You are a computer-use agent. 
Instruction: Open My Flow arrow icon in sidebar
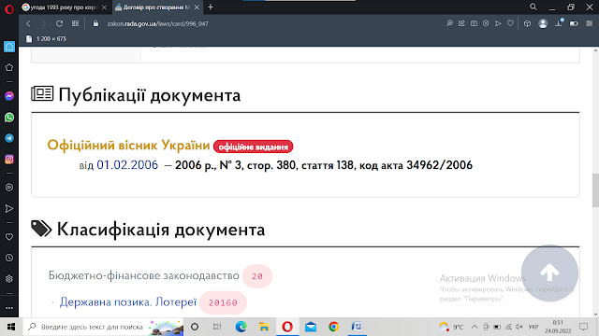pos(9,208)
